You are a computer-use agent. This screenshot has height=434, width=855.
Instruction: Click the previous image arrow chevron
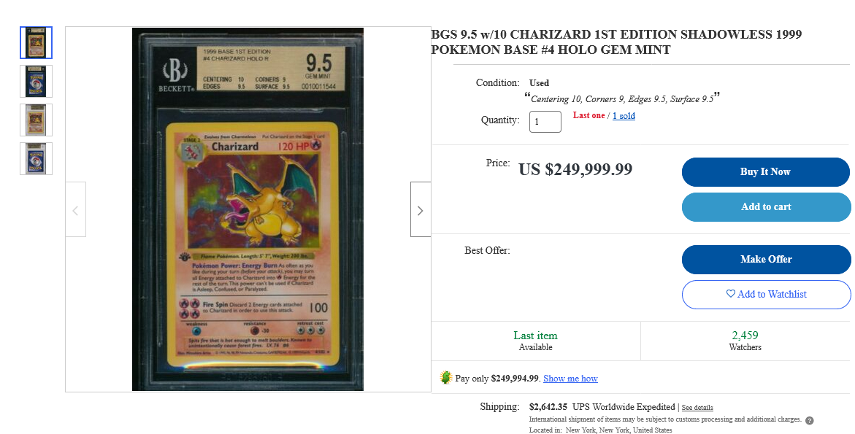[75, 210]
